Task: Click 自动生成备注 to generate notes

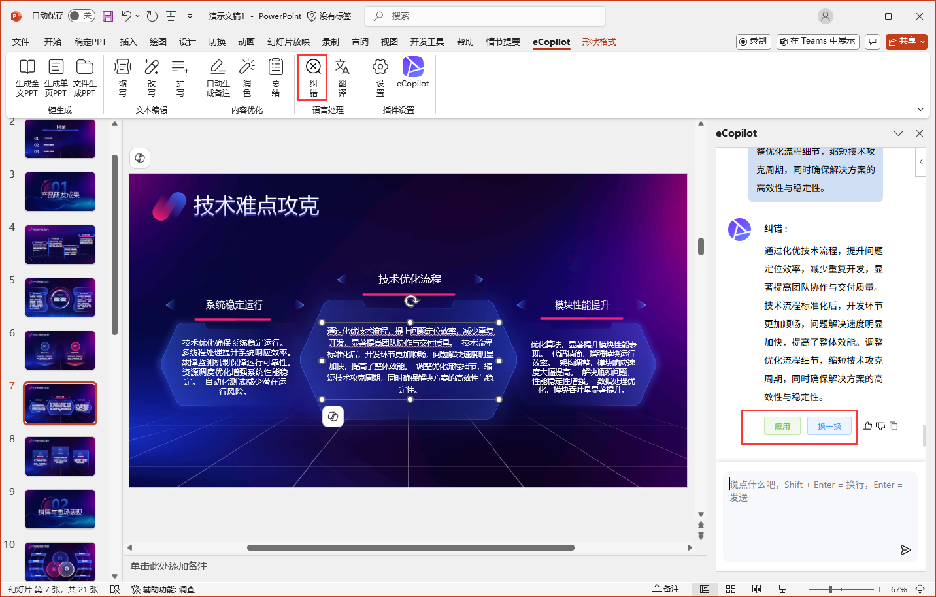Action: tap(218, 77)
